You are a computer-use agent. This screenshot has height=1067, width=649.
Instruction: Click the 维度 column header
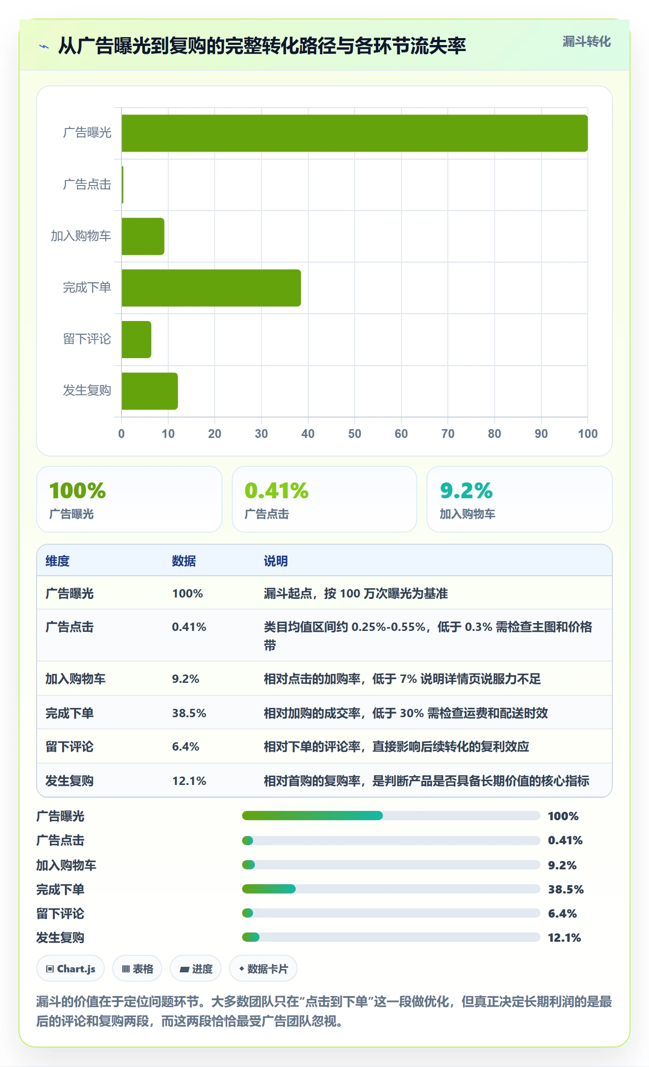[x=57, y=561]
